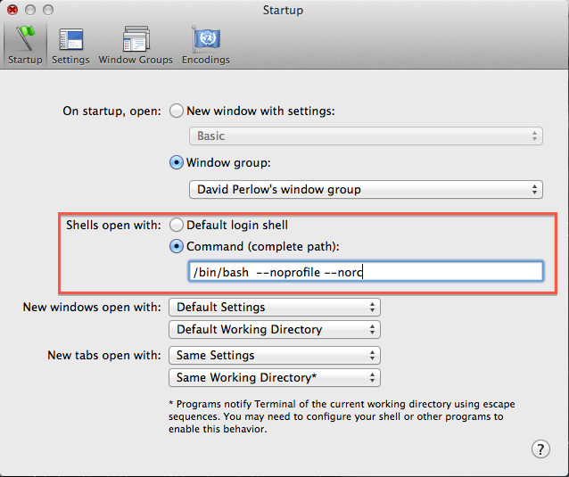The width and height of the screenshot is (569, 477).
Task: Choose 'Default login shell' option
Action: tap(177, 225)
